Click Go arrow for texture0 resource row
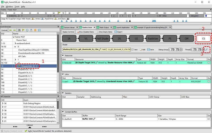The height and width of the screenshot is (133, 212). tap(209, 62)
